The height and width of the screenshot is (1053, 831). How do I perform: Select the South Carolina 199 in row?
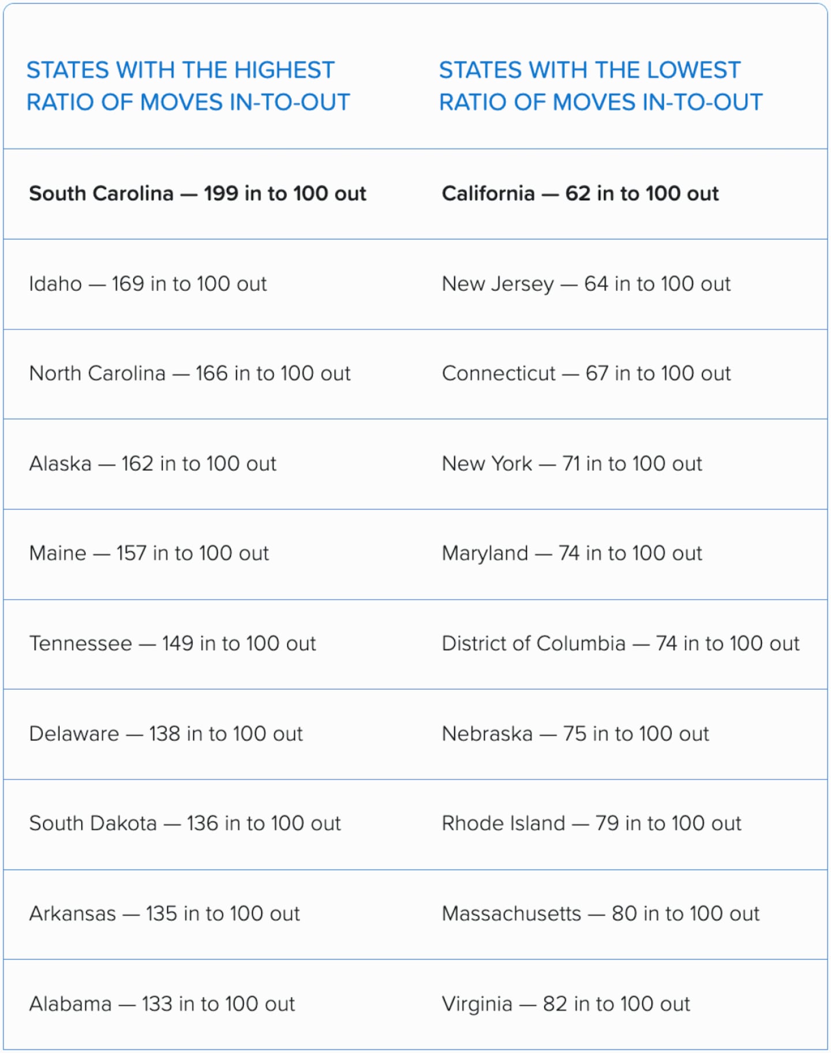coord(197,194)
